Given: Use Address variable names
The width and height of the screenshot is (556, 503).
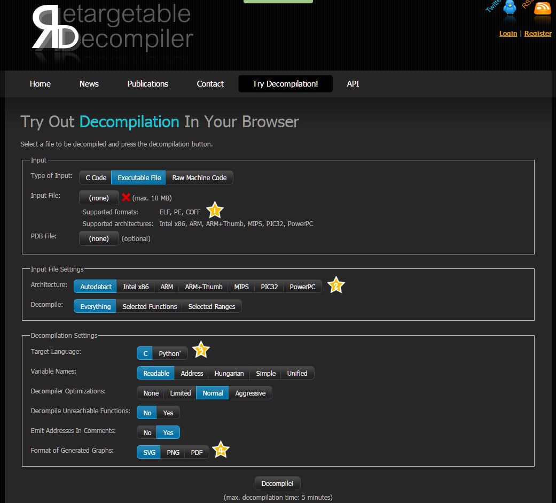Looking at the screenshot, I should pyautogui.click(x=192, y=373).
